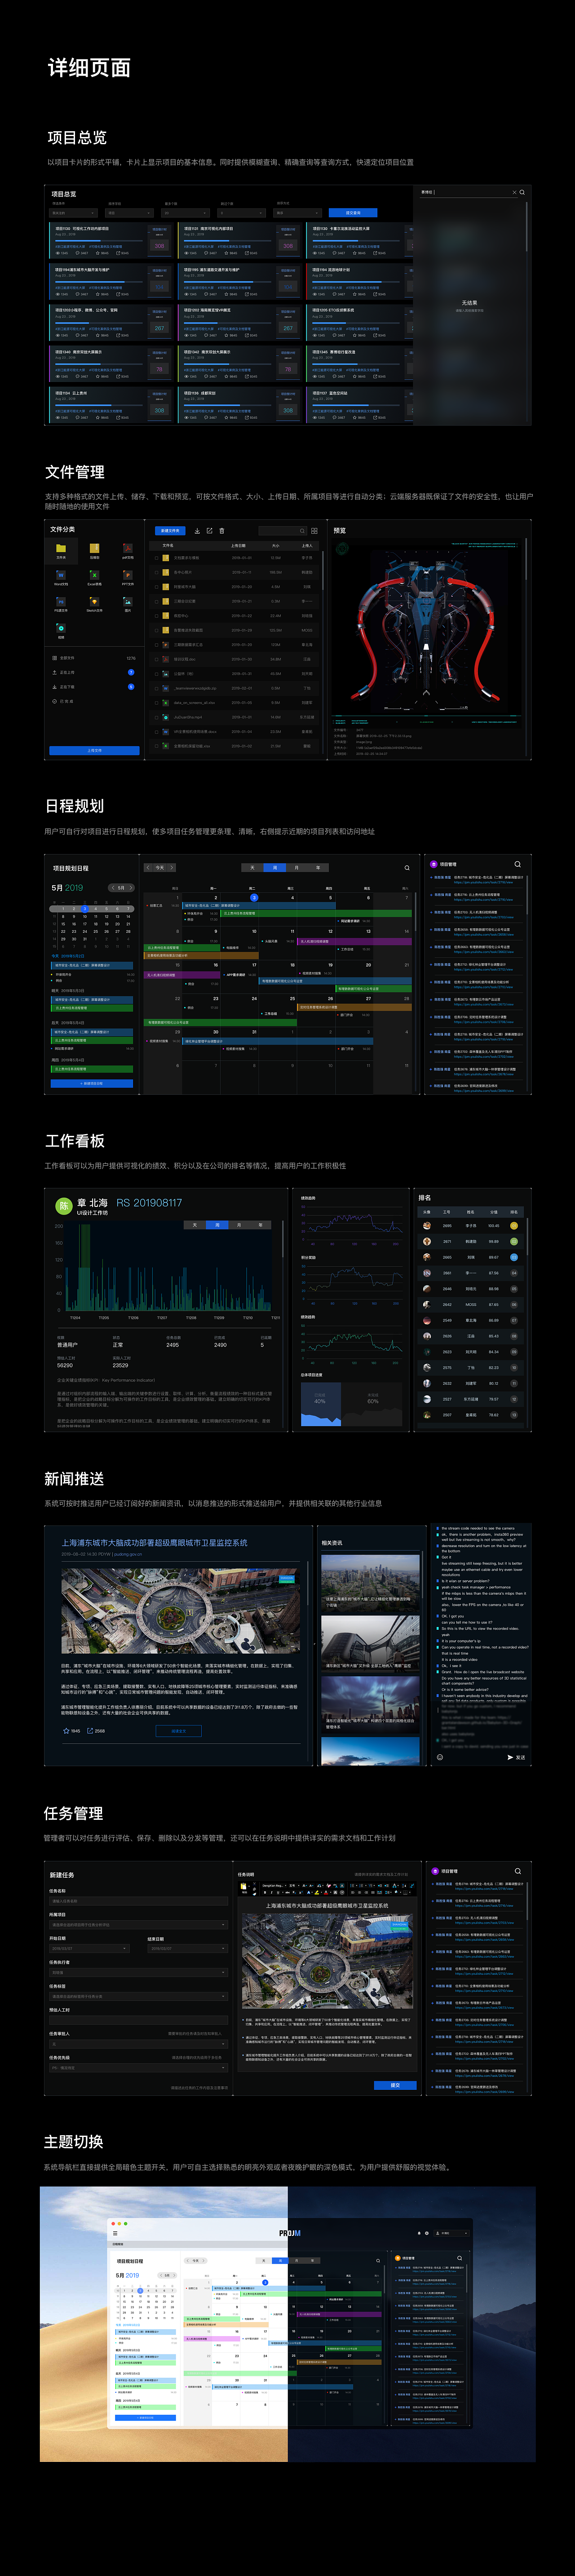The width and height of the screenshot is (575, 2576).
Task: Click the blue 提交 button in task description
Action: (x=395, y=2085)
